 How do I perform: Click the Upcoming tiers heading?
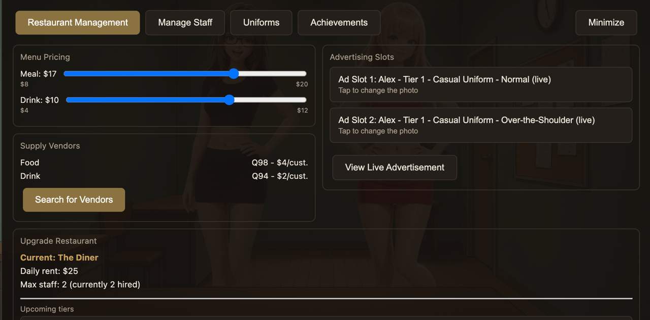[x=47, y=309]
